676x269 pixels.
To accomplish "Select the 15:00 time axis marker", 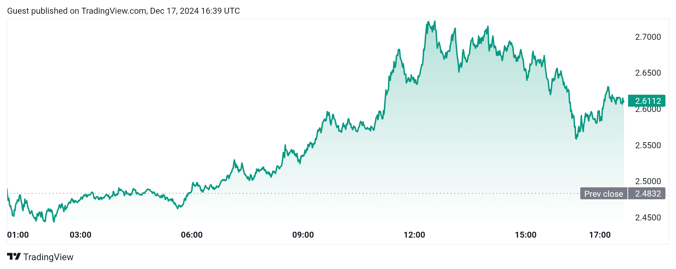I will 525,235.
